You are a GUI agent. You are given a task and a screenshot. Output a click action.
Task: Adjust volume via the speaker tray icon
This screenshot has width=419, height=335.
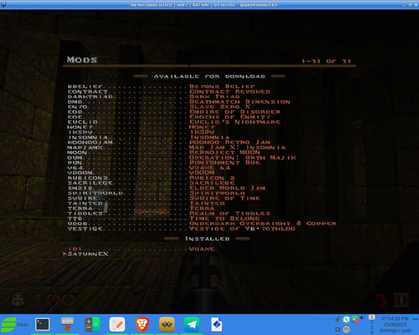(x=362, y=318)
